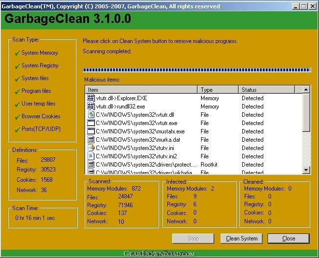Screen dimensions: 319x258
Task: Click Scanned Files value 24847
Action: 125,196
